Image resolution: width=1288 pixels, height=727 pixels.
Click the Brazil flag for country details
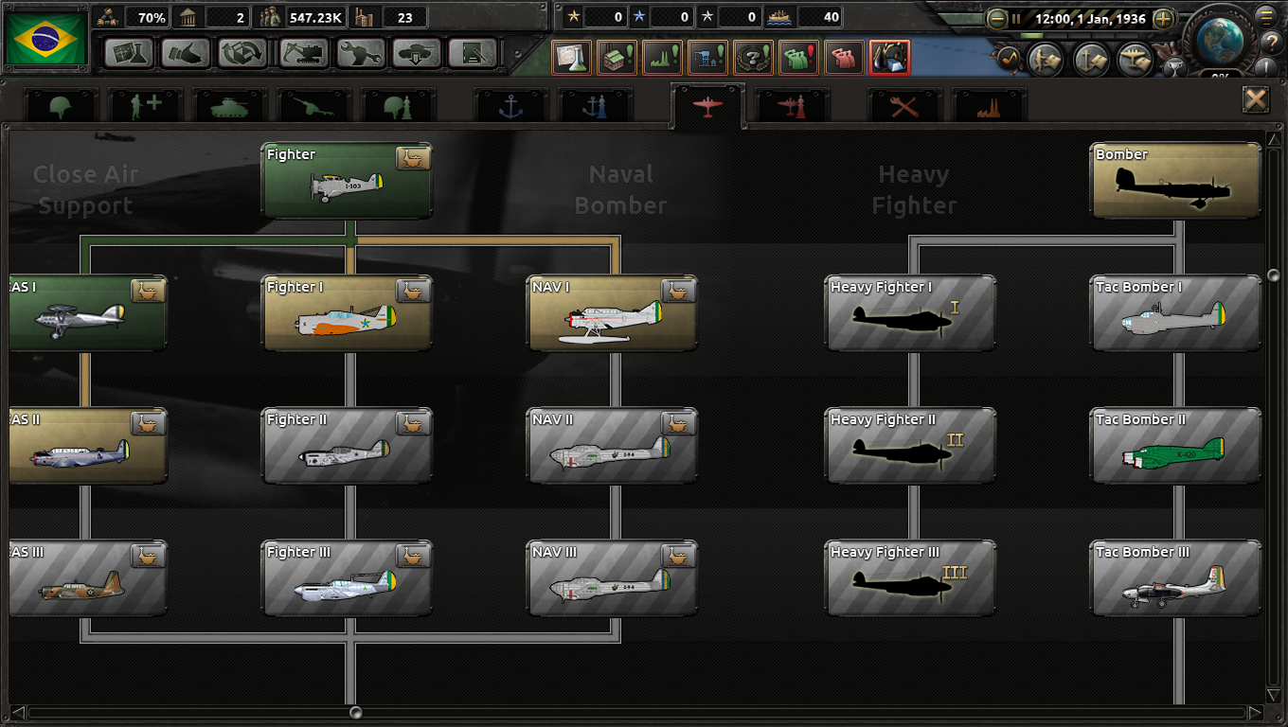(45, 39)
